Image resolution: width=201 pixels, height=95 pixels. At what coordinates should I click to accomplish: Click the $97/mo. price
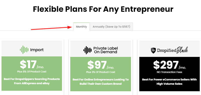[x=101, y=65]
